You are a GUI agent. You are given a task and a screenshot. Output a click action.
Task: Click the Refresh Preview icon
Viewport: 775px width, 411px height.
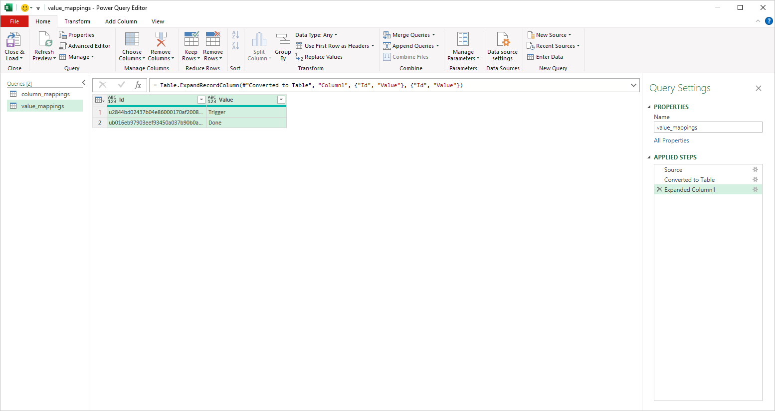pos(44,40)
